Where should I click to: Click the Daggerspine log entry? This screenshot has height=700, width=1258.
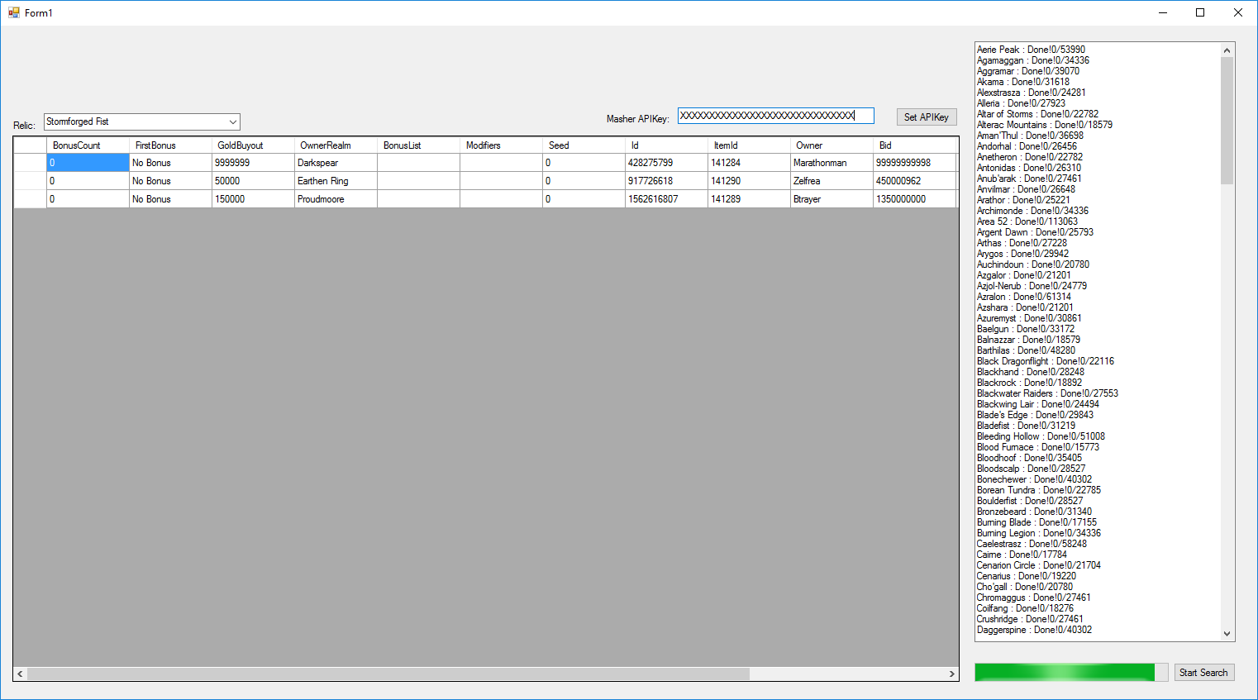click(x=1034, y=630)
